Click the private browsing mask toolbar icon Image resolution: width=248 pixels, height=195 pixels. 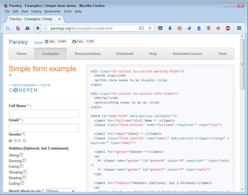click(x=28, y=28)
